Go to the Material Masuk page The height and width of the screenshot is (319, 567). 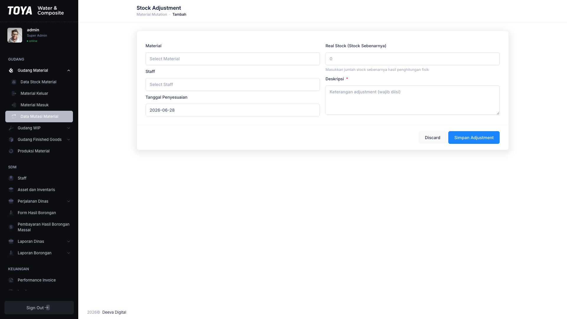(39, 105)
